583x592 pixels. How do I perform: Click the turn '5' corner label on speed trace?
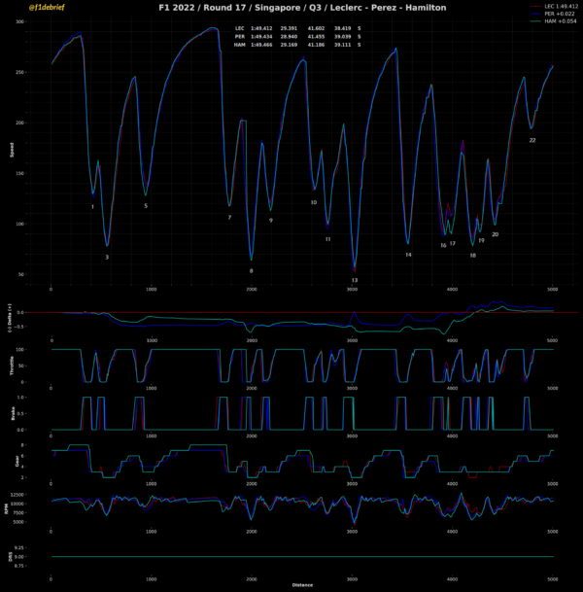tap(146, 206)
